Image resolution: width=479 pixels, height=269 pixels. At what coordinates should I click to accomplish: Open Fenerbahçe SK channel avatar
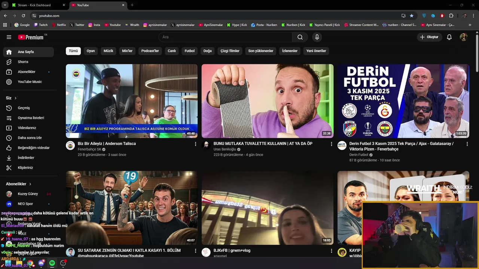[70, 145]
